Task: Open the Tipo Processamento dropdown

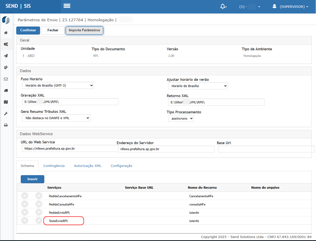Action: coord(181,119)
